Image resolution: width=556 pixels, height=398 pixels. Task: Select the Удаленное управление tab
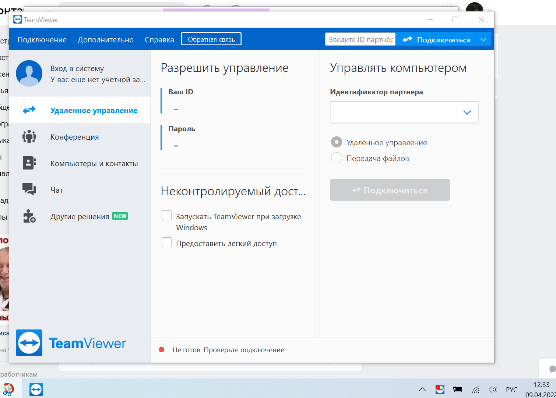[80, 110]
